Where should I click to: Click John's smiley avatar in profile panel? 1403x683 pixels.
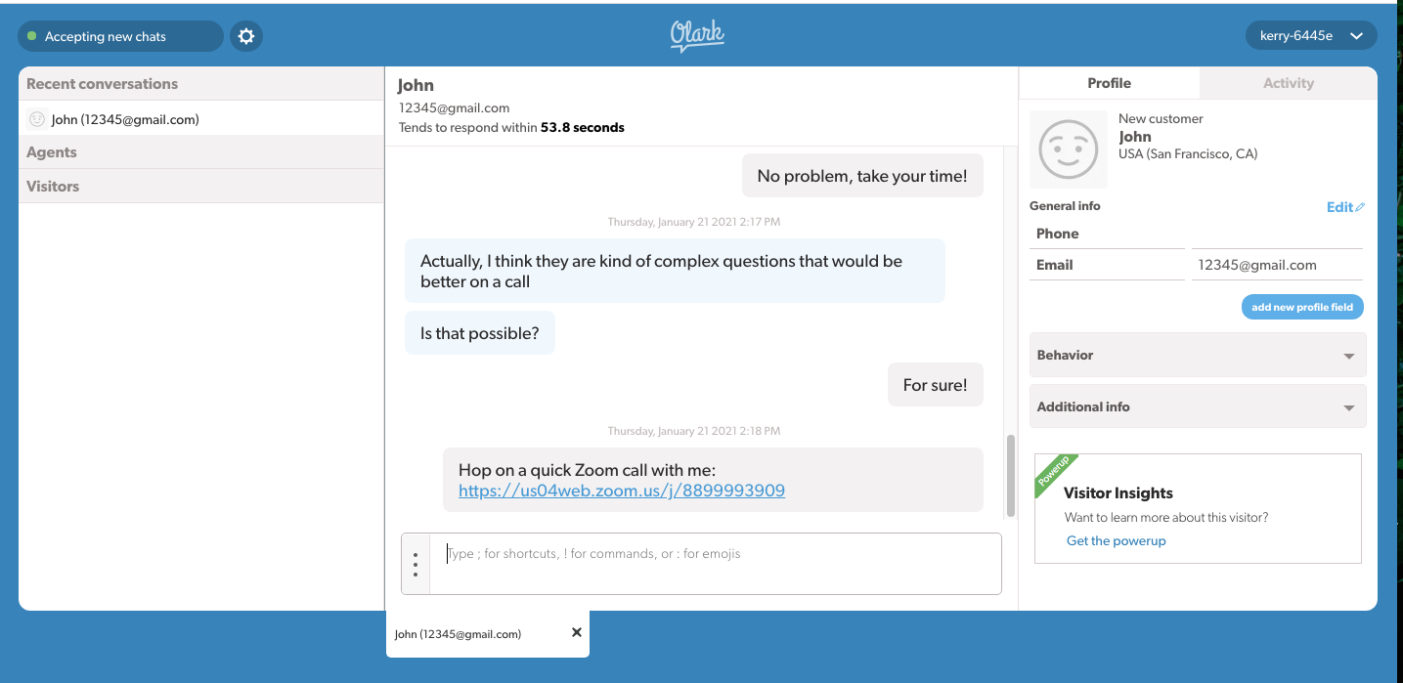[1069, 149]
